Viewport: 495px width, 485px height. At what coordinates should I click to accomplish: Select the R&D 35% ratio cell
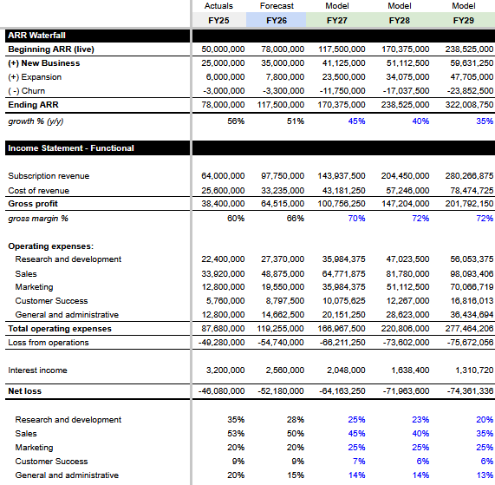236,420
